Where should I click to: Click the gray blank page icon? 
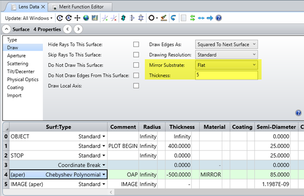pyautogui.click(x=183, y=18)
